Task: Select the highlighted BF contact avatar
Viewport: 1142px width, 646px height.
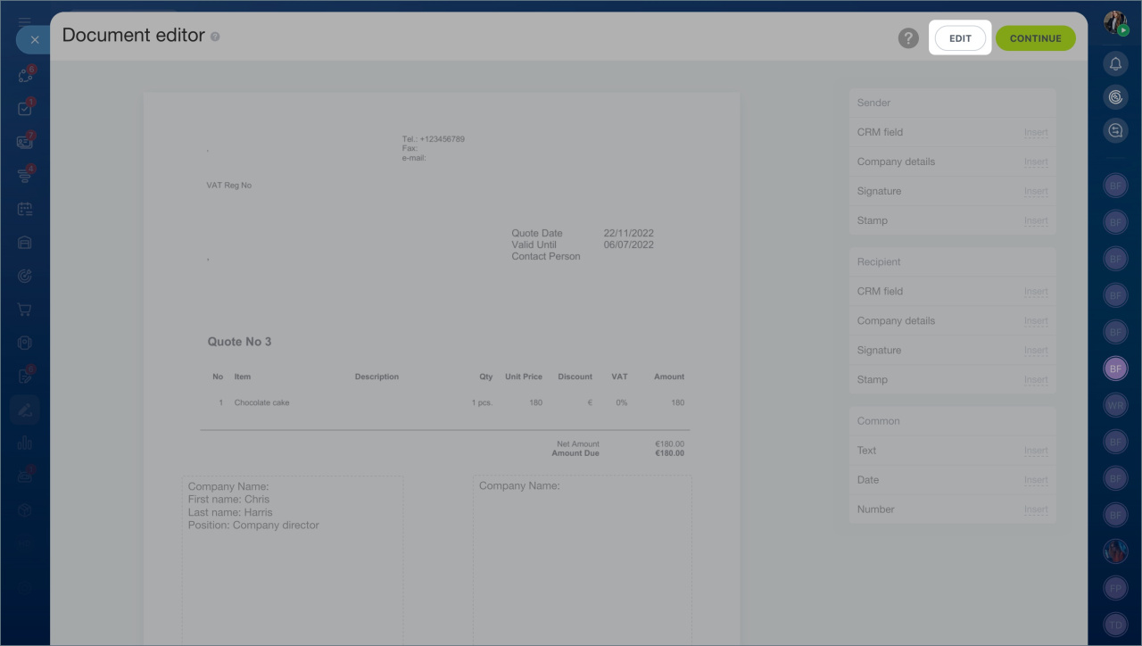Action: click(1115, 368)
